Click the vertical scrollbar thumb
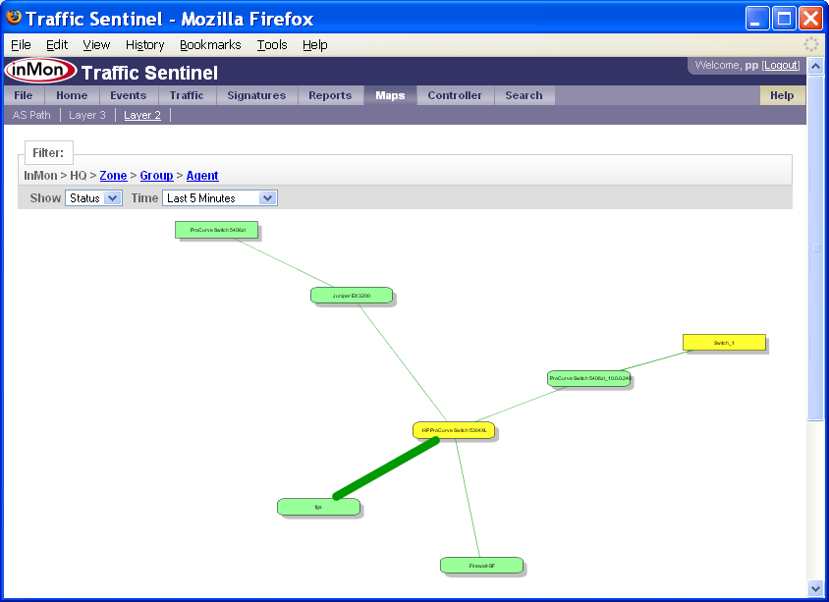Viewport: 829px width, 602px height. point(815,248)
